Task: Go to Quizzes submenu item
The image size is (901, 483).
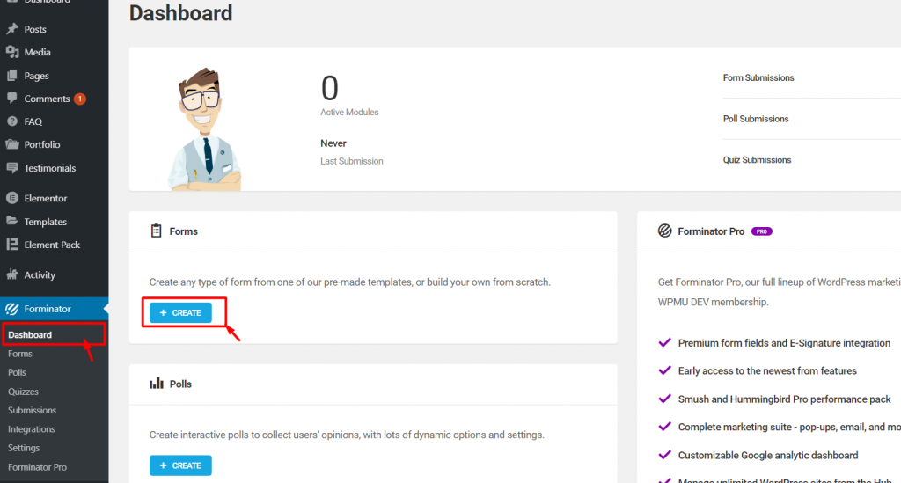Action: click(x=23, y=392)
